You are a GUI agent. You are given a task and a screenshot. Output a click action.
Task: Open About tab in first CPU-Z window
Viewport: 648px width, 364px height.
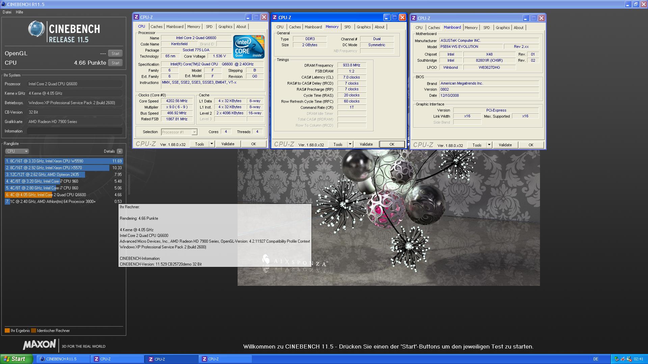pyautogui.click(x=241, y=27)
